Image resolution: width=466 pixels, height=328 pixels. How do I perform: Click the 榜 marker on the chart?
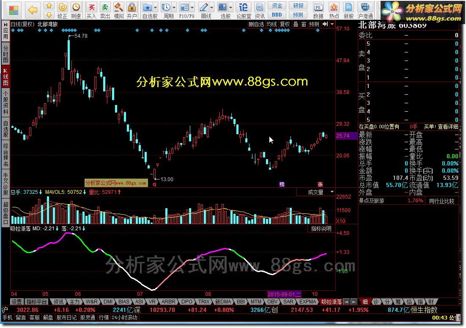point(282,185)
